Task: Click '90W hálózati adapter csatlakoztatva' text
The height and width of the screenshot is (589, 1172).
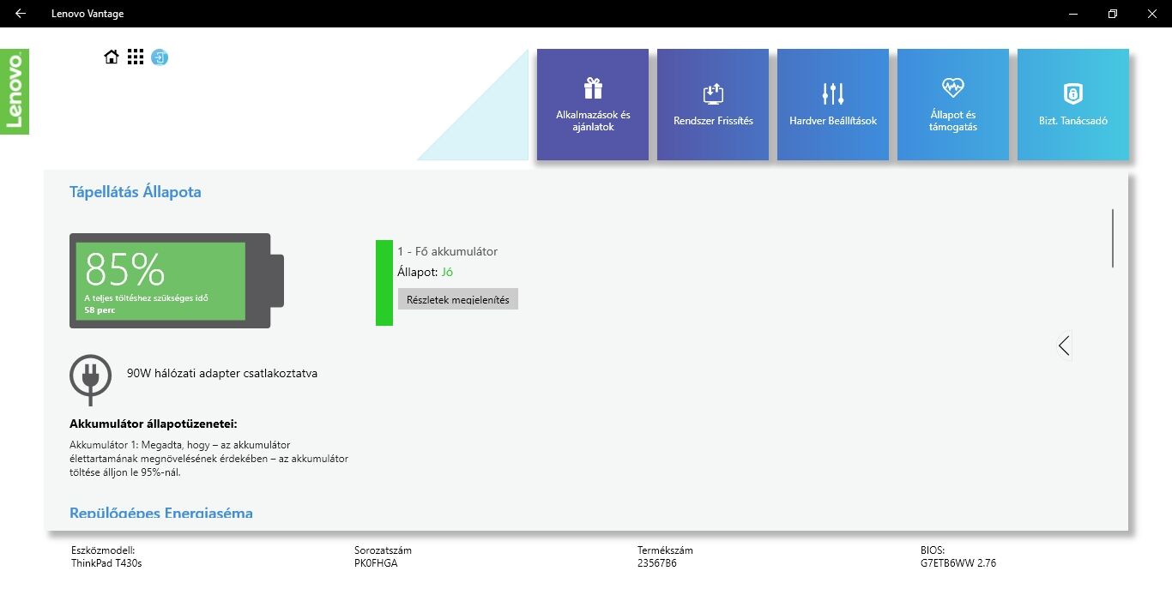Action: (222, 373)
